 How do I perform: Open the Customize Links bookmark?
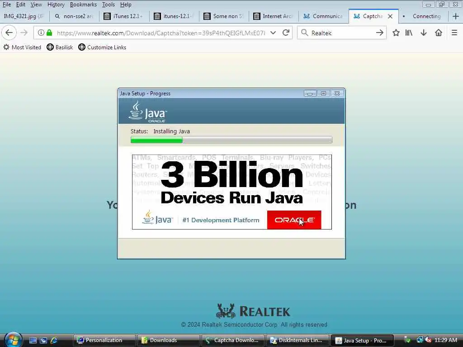[102, 47]
